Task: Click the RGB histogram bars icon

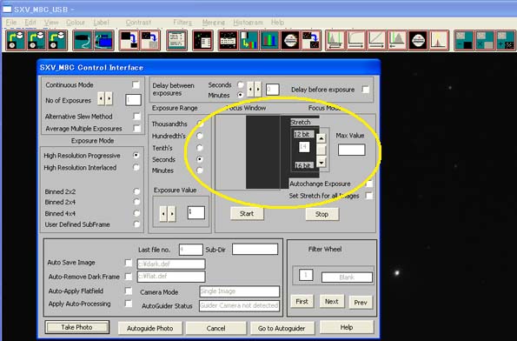Action: tap(269, 40)
